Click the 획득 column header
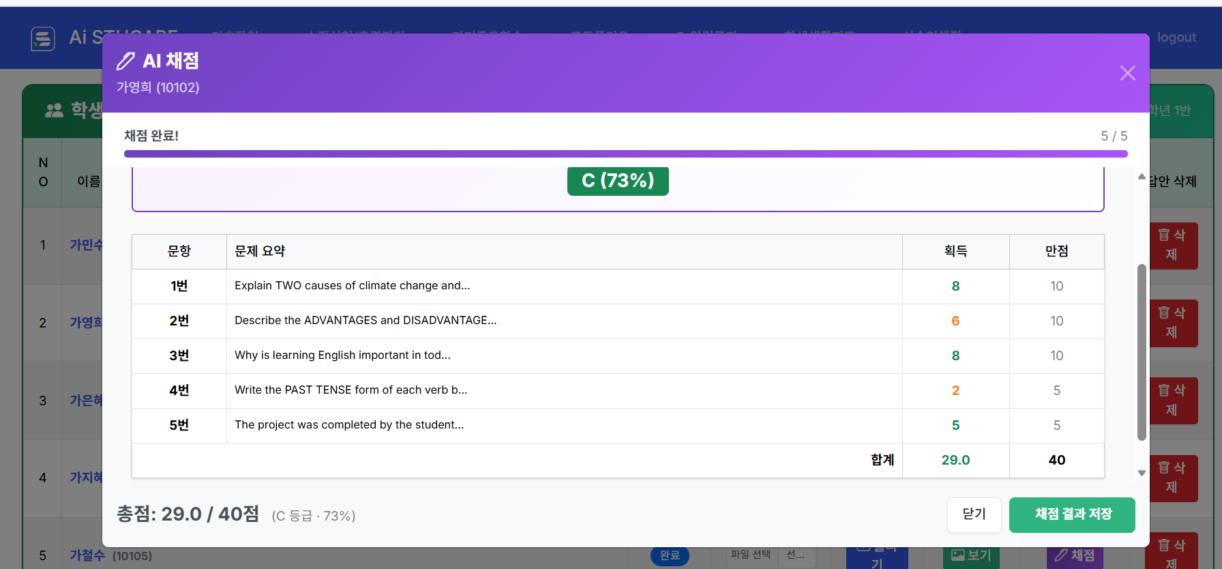The width and height of the screenshot is (1222, 569). pos(955,251)
